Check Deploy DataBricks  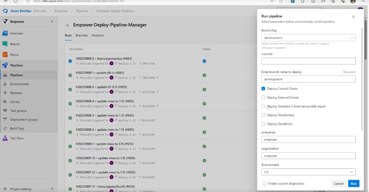pyautogui.click(x=263, y=124)
